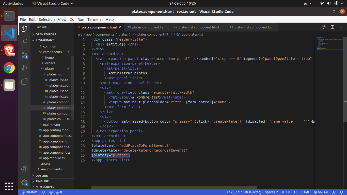Expand the NPM SCRIPTS section
The width and height of the screenshot is (347, 195).
pos(45,187)
